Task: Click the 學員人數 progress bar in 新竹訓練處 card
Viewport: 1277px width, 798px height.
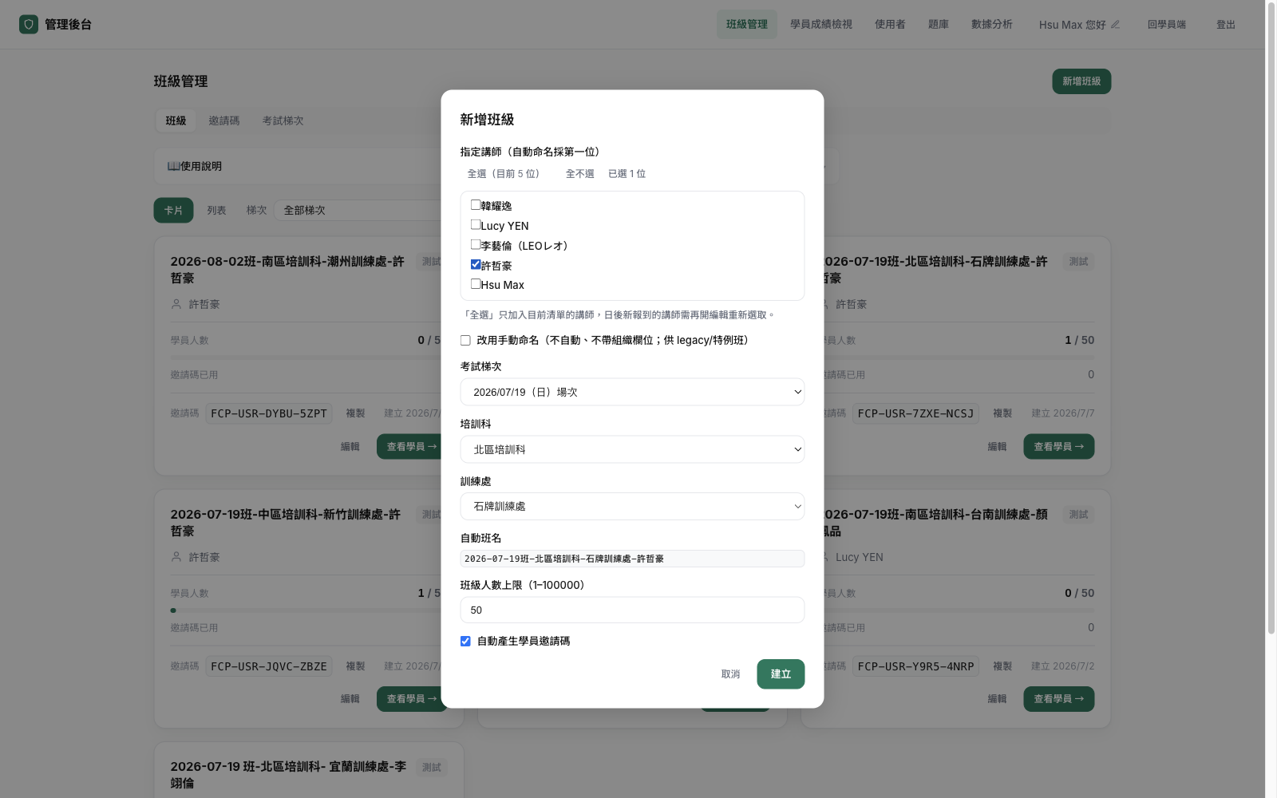Action: click(306, 610)
